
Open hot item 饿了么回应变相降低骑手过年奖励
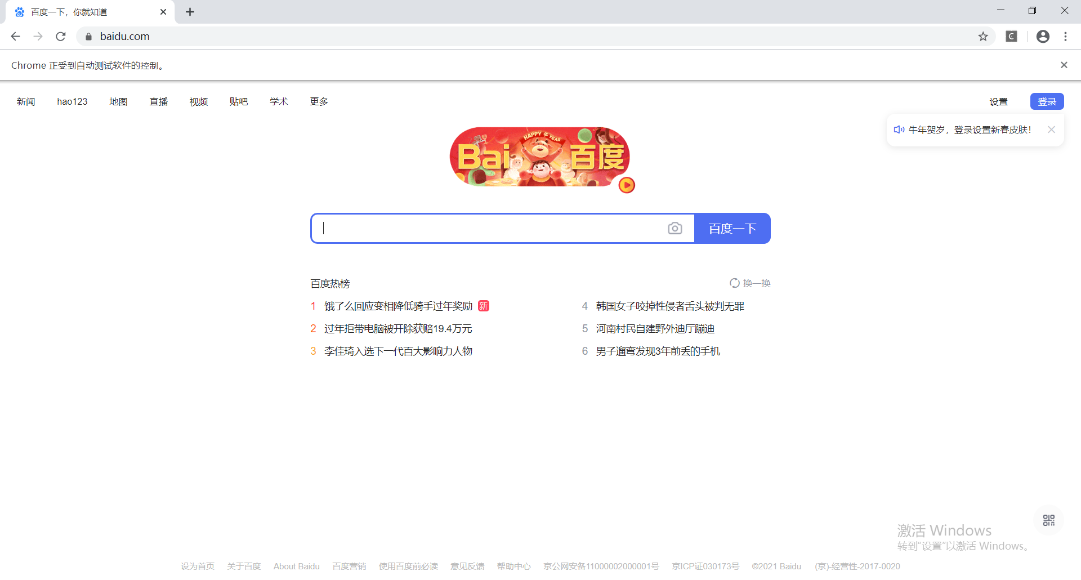(399, 306)
